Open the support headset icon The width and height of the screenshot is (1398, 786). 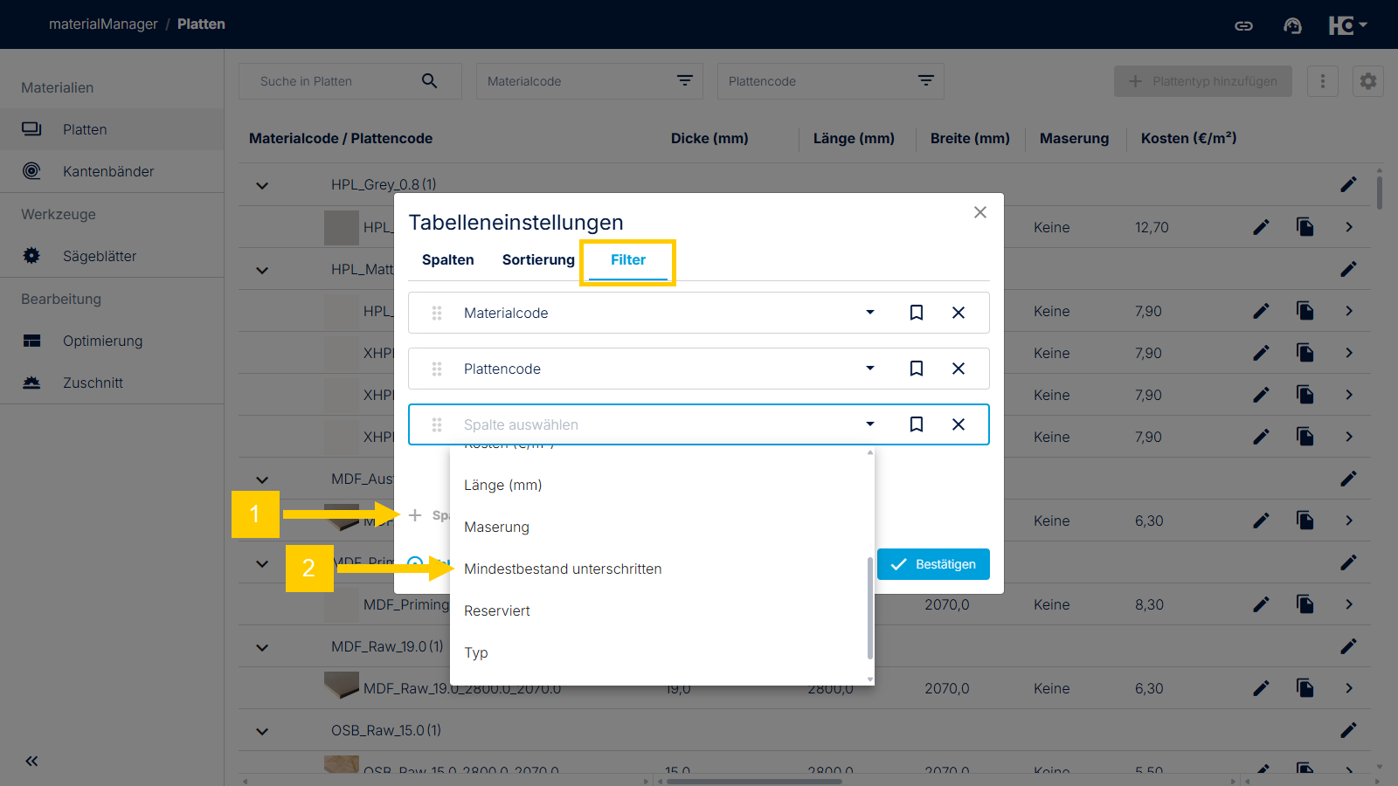[x=1292, y=25]
